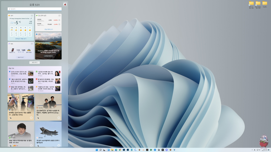Image resolution: width=271 pixels, height=152 pixels.
Task: Open weather widget three-dot options
Action: tap(32, 15)
